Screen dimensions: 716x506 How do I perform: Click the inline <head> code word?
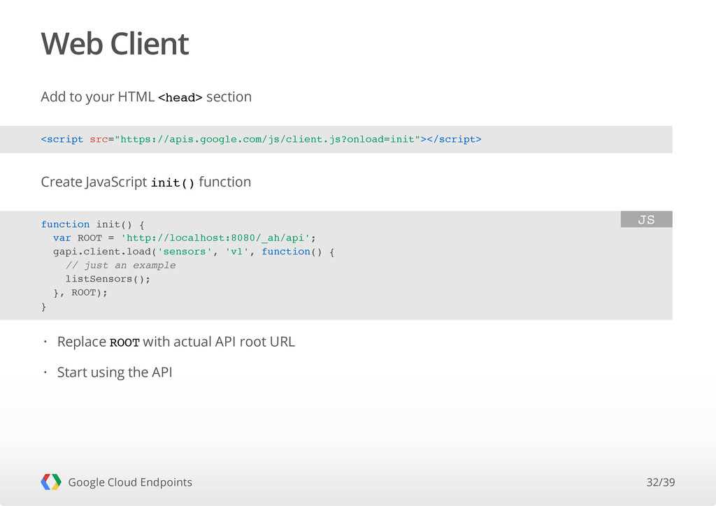tap(180, 98)
